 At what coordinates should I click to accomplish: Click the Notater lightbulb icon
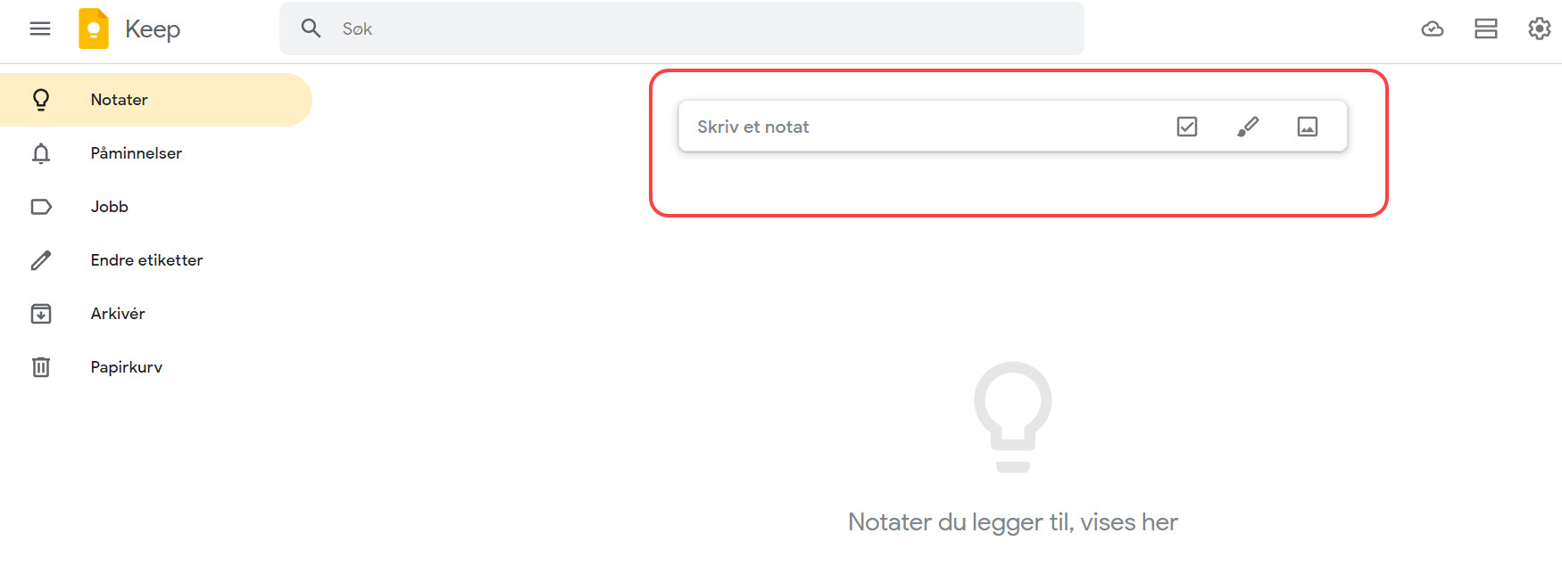(41, 100)
